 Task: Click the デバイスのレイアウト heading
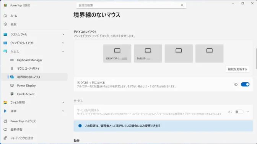(85, 32)
